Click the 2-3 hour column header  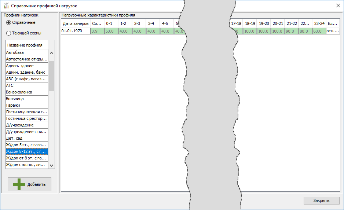139,23
